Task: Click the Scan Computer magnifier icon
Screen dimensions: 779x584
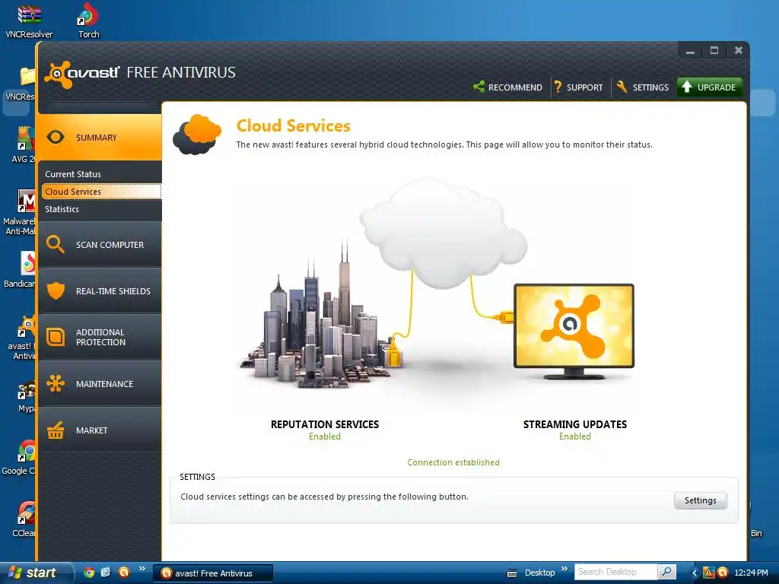Action: tap(55, 244)
